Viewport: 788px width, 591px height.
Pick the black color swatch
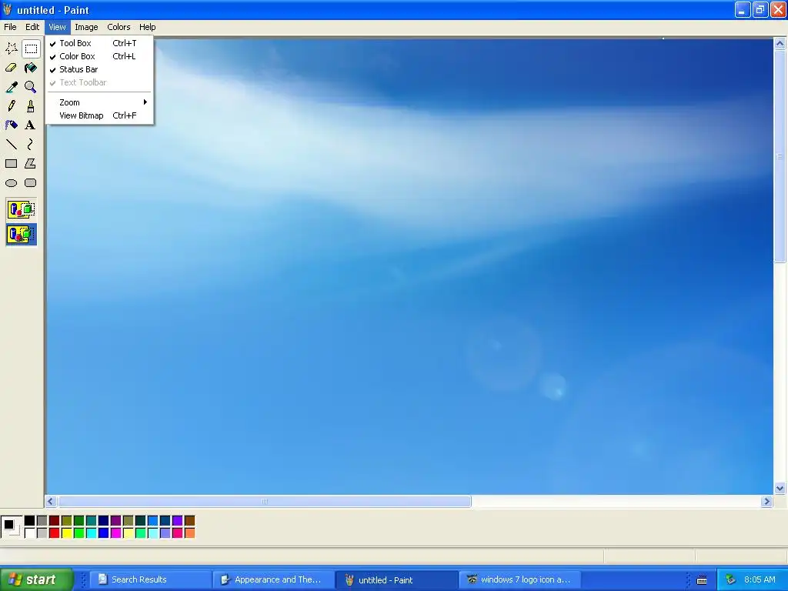pos(30,521)
